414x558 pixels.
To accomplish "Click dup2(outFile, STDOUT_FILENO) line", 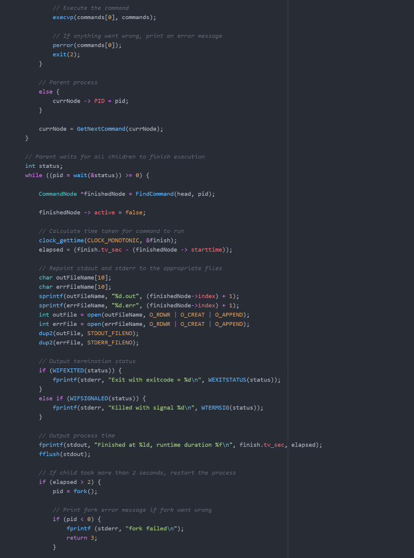I will click(x=89, y=333).
